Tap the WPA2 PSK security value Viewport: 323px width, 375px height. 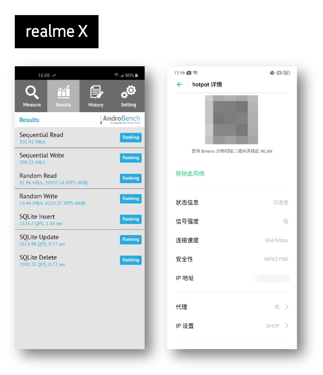click(x=276, y=259)
